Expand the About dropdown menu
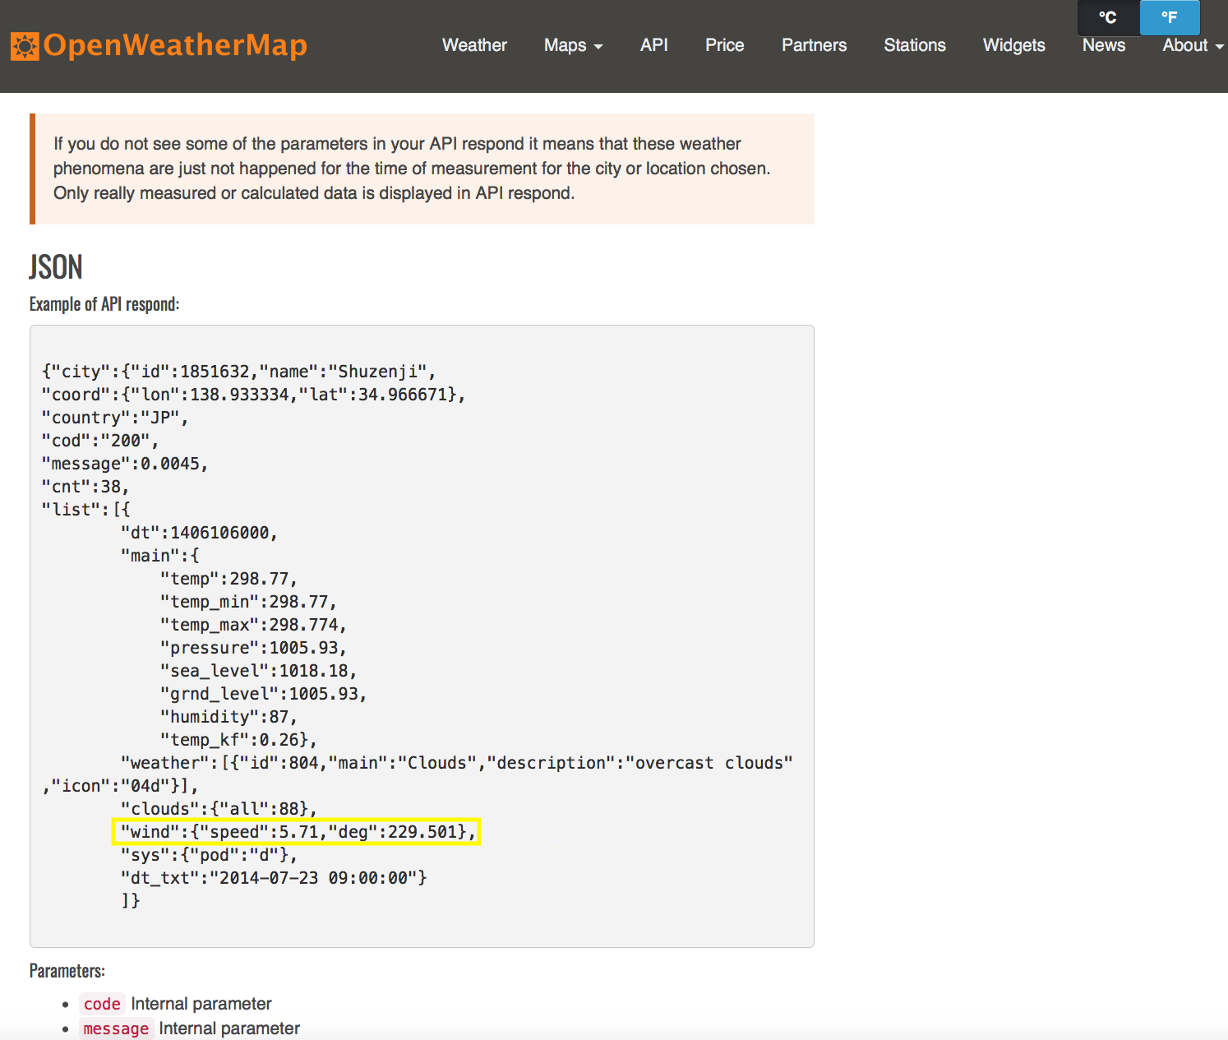1228x1040 pixels. pyautogui.click(x=1193, y=45)
